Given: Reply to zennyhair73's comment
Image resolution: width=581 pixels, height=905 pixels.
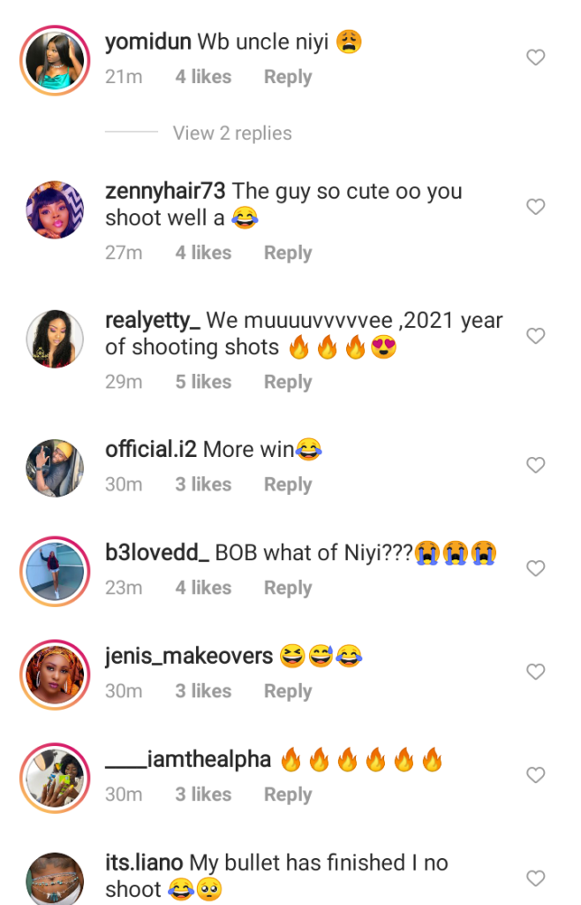Looking at the screenshot, I should click(x=288, y=253).
